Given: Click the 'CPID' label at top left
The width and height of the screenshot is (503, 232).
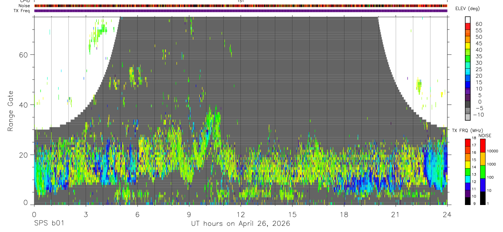Looking at the screenshot, I should click(24, 1).
